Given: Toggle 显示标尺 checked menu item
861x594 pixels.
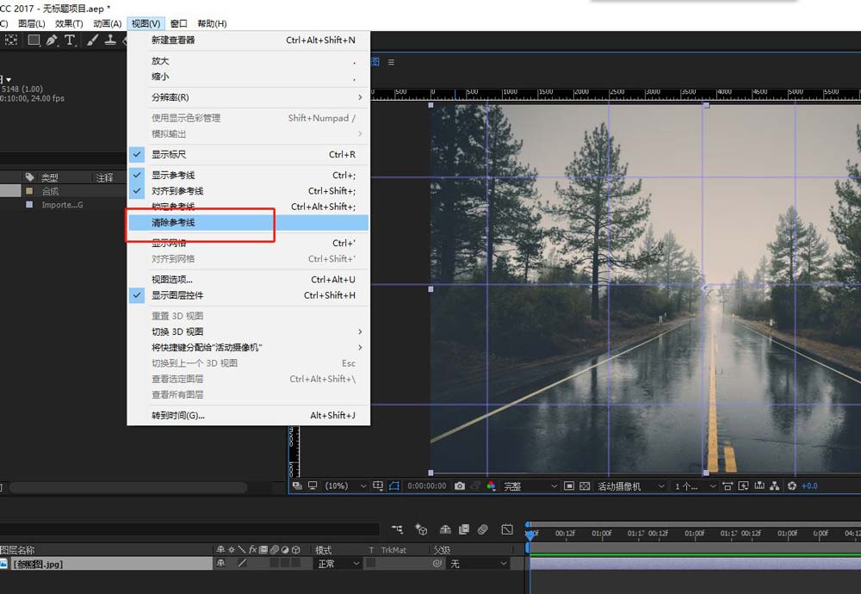Looking at the screenshot, I should coord(249,154).
